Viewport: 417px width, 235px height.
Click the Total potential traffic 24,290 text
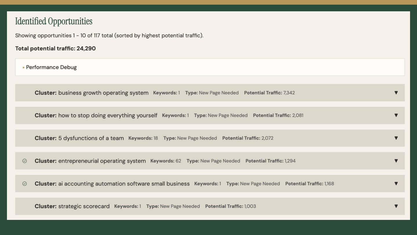tap(55, 48)
